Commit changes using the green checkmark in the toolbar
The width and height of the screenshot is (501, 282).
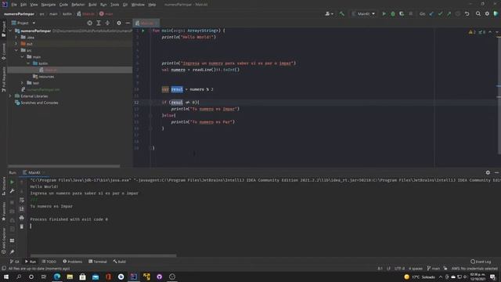click(x=440, y=14)
